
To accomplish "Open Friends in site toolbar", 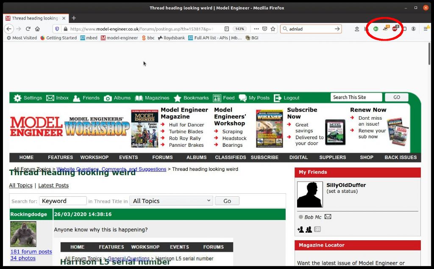I will (86, 98).
